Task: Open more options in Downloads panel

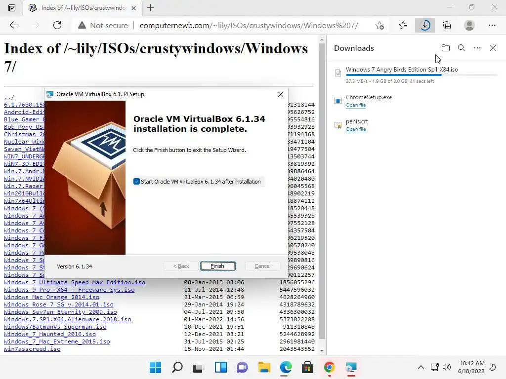Action: pyautogui.click(x=477, y=48)
